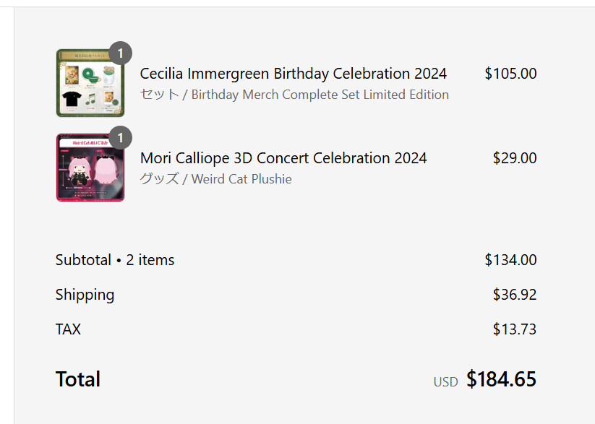Click the $29.00 item price
Screen dimensions: 595x424
pyautogui.click(x=515, y=158)
